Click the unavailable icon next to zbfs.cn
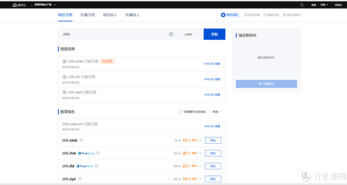This screenshot has height=185, width=347. coord(64,77)
